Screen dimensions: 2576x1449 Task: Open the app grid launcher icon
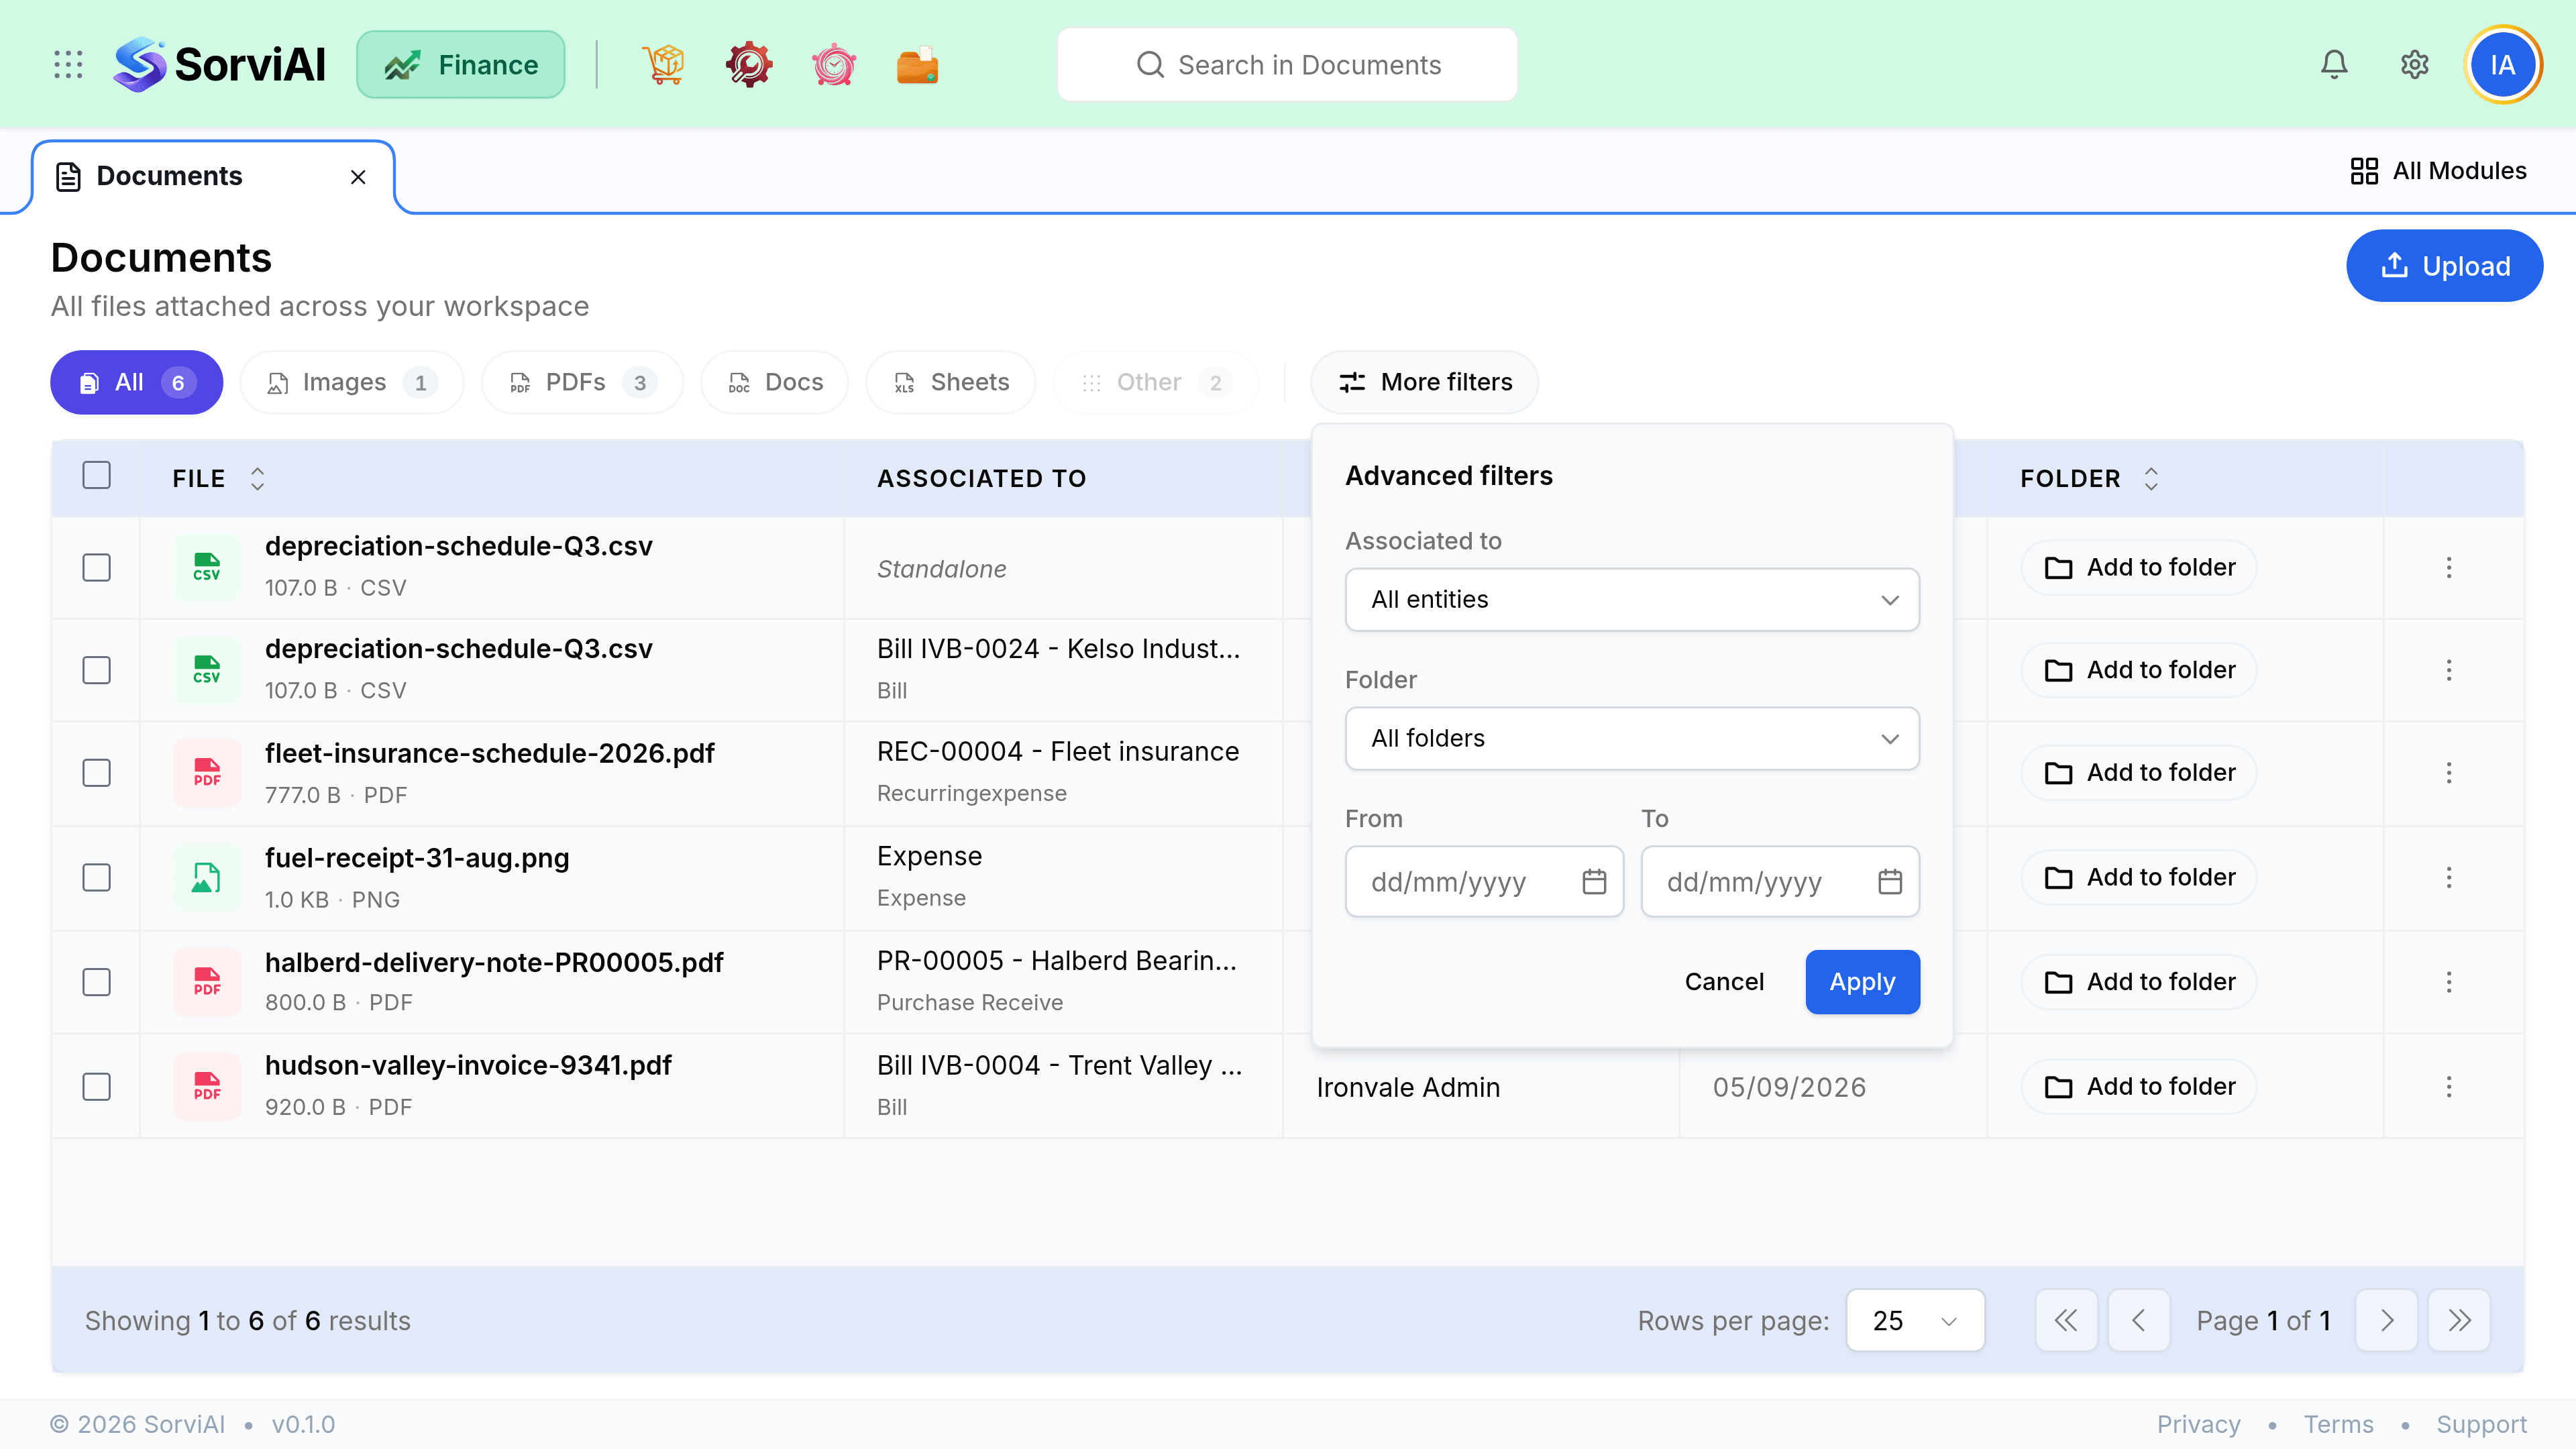[x=68, y=65]
